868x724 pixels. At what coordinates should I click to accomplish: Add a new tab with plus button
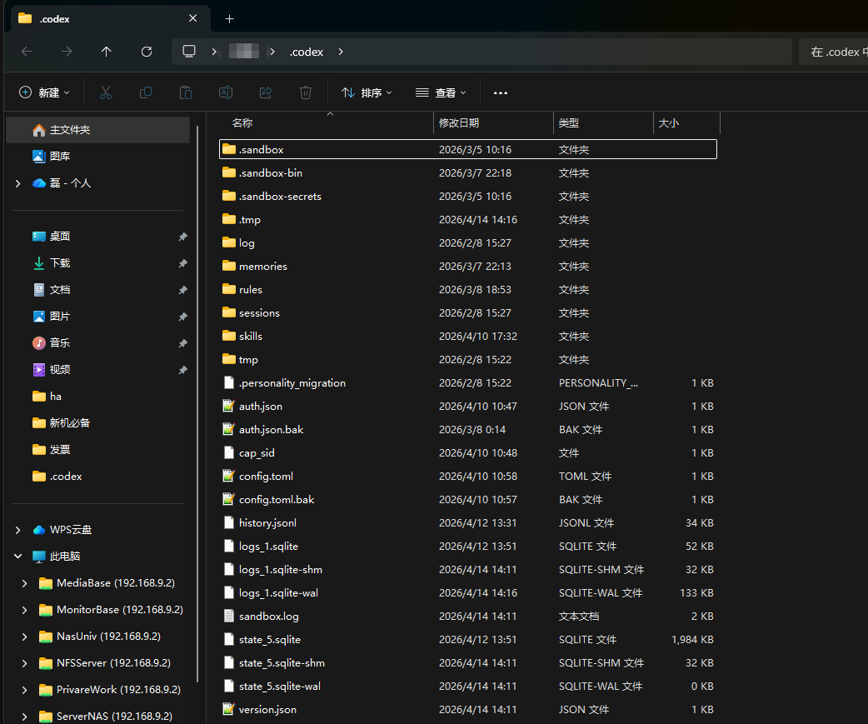(x=230, y=19)
